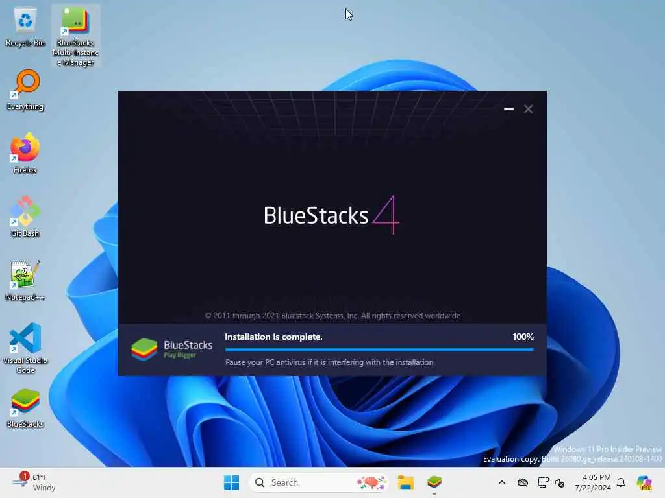The width and height of the screenshot is (665, 498).
Task: Open the notifications bell icon
Action: (x=621, y=482)
